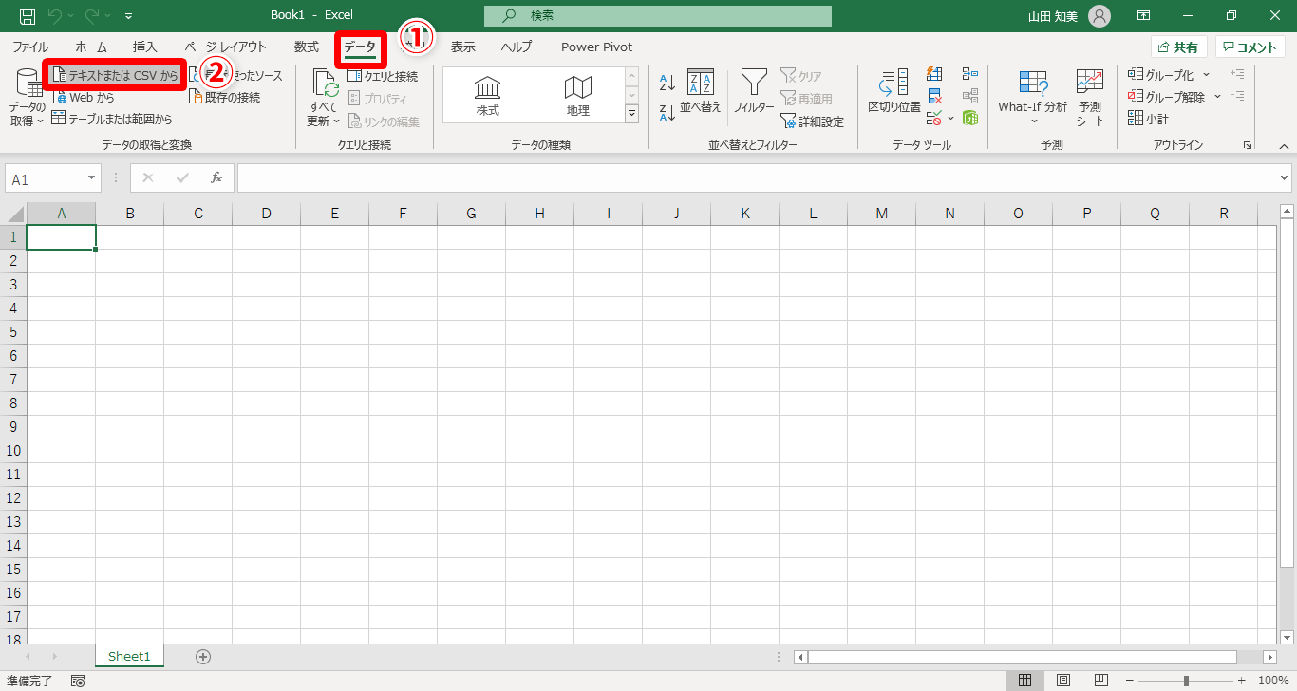Toggle the フィルター funnel button
The width and height of the screenshot is (1297, 691).
pos(754,93)
